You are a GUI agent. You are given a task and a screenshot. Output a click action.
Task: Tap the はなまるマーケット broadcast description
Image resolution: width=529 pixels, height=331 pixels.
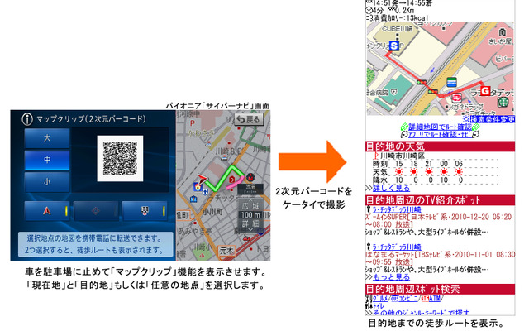pyautogui.click(x=441, y=258)
